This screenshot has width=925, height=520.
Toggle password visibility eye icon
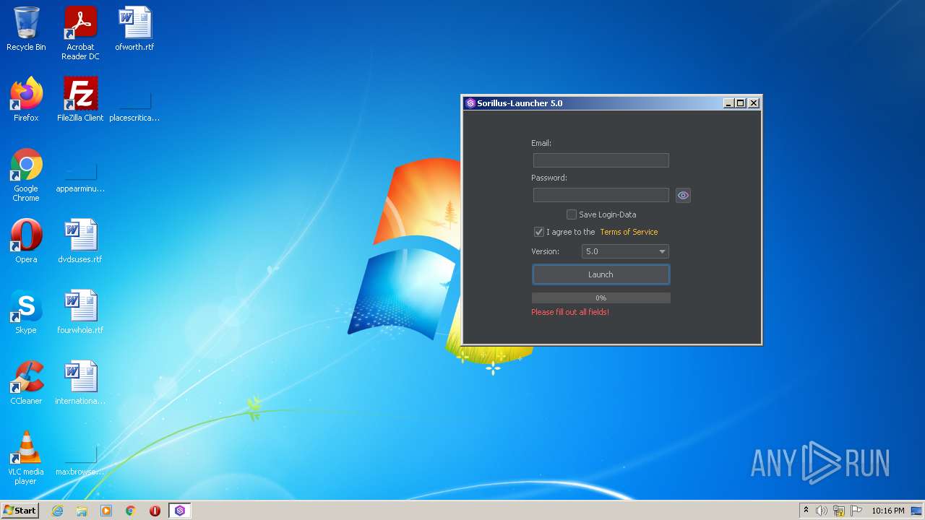pos(683,195)
